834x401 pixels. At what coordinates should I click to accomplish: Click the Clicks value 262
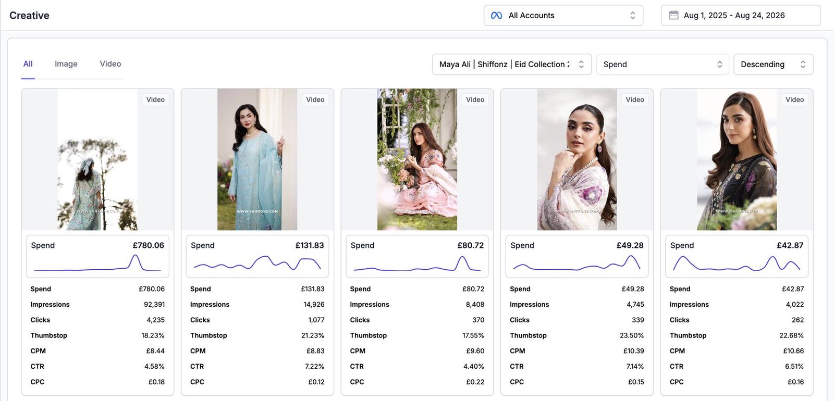pos(798,320)
